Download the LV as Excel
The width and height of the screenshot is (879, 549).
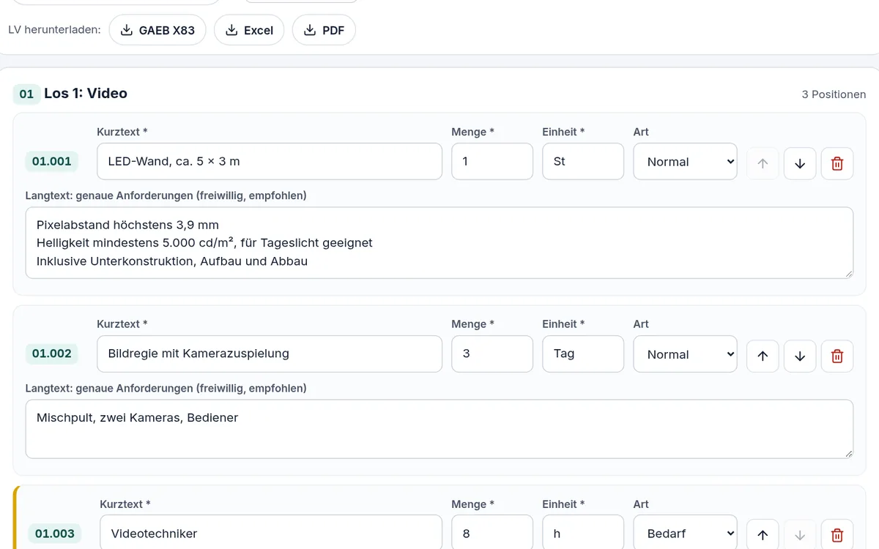249,30
